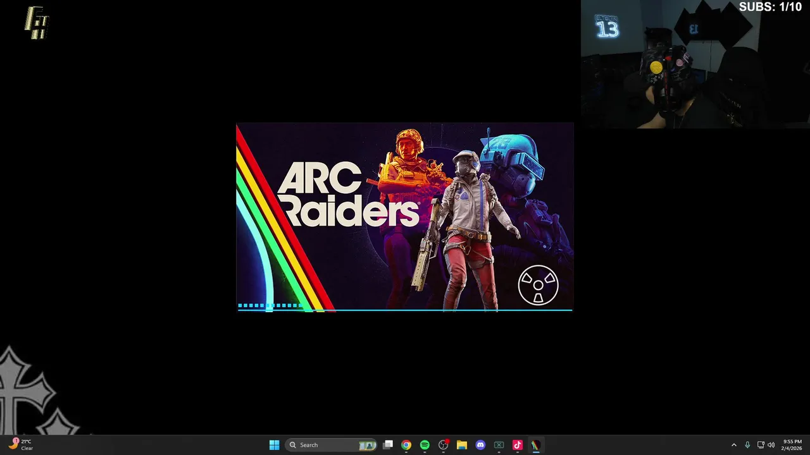Click the ARC Raiders splash screen

405,217
